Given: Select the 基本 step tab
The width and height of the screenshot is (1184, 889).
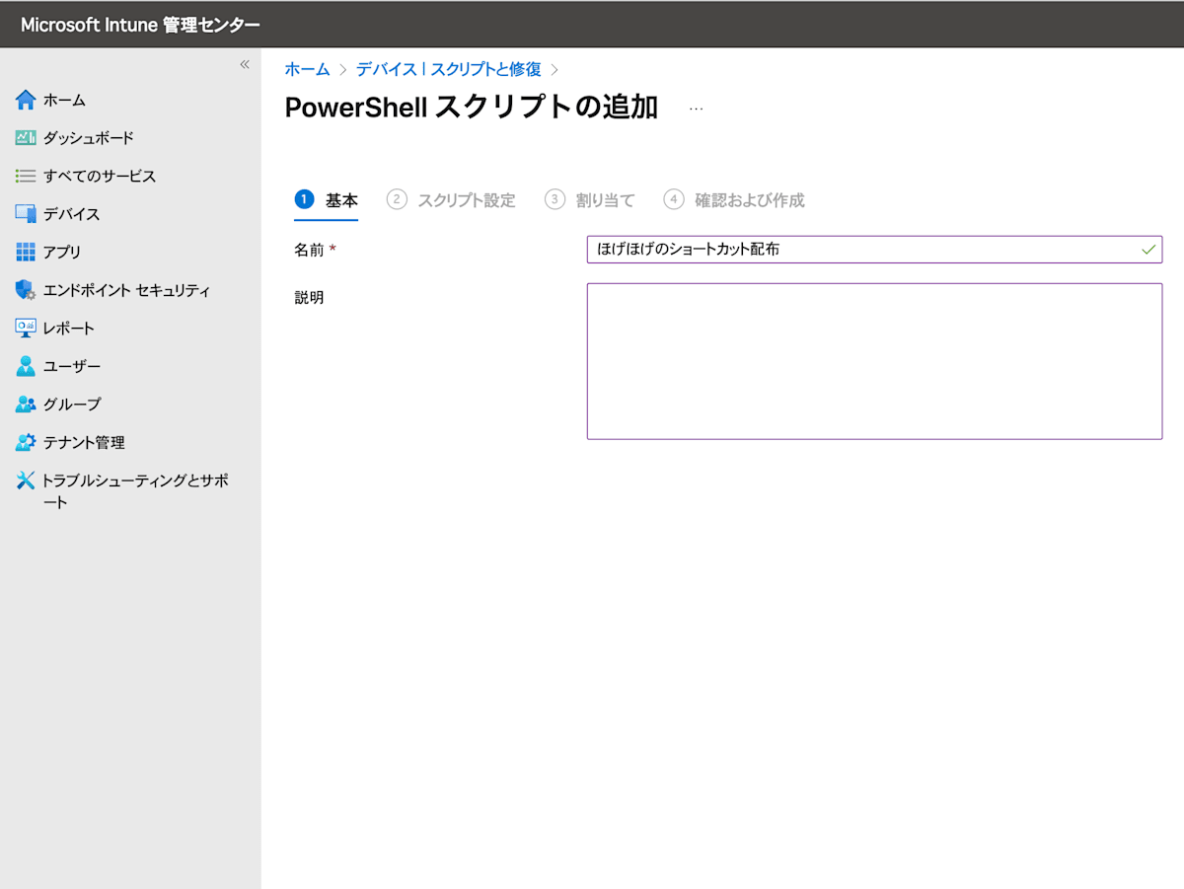Looking at the screenshot, I should click(x=327, y=200).
